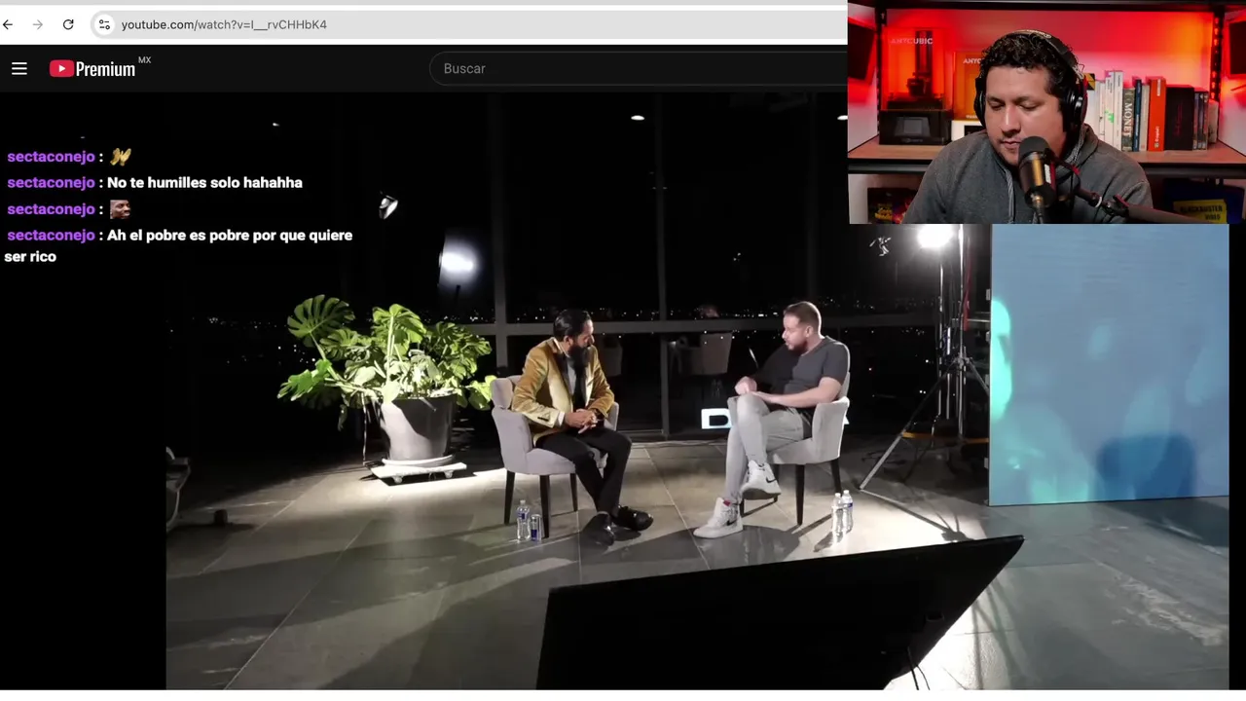Viewport: 1246px width, 701px height.
Task: Click chat message "No te humilles solo hahahha"
Action: [204, 183]
